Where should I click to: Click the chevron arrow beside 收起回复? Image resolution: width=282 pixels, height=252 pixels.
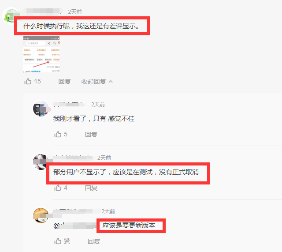click(x=111, y=82)
